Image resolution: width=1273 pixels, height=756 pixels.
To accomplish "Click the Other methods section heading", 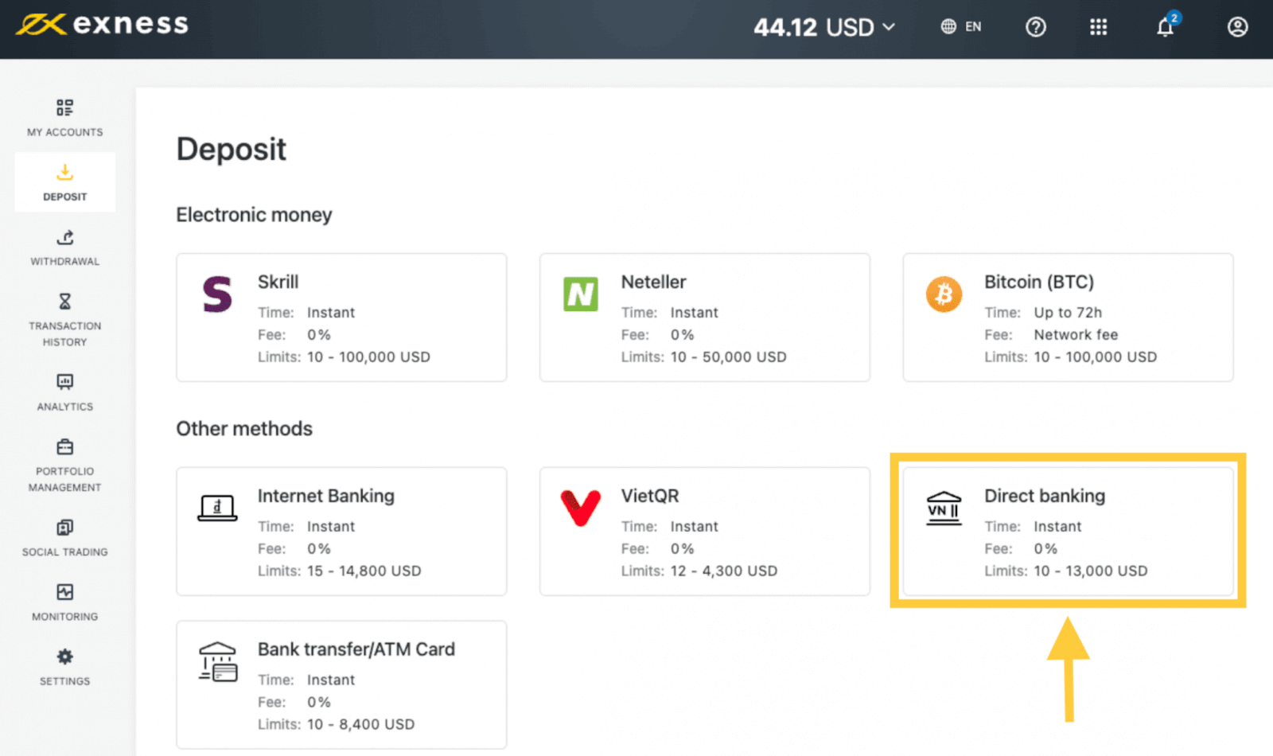I will tap(244, 428).
